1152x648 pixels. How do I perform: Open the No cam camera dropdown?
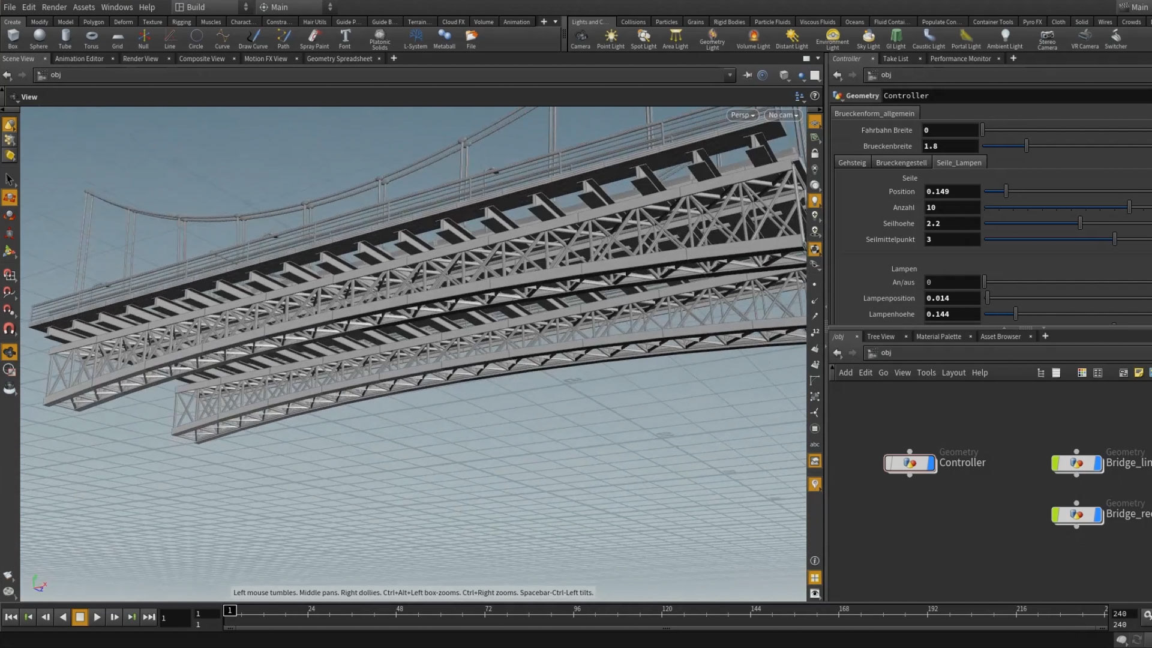[x=783, y=115]
